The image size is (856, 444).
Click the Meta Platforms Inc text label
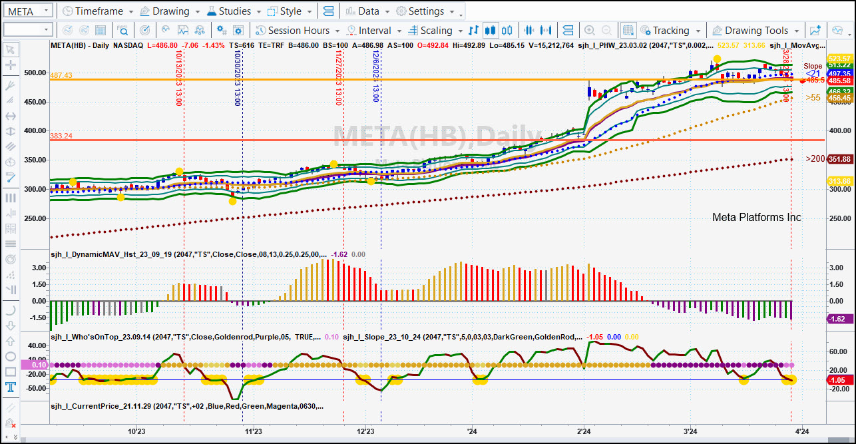(757, 218)
